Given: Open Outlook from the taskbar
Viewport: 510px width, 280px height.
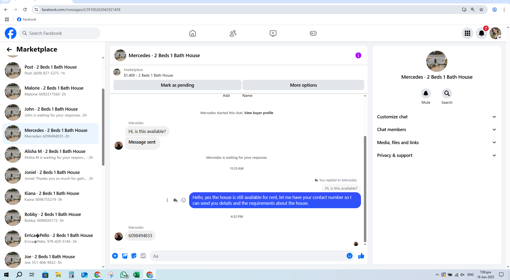Looking at the screenshot, I should click(84, 275).
